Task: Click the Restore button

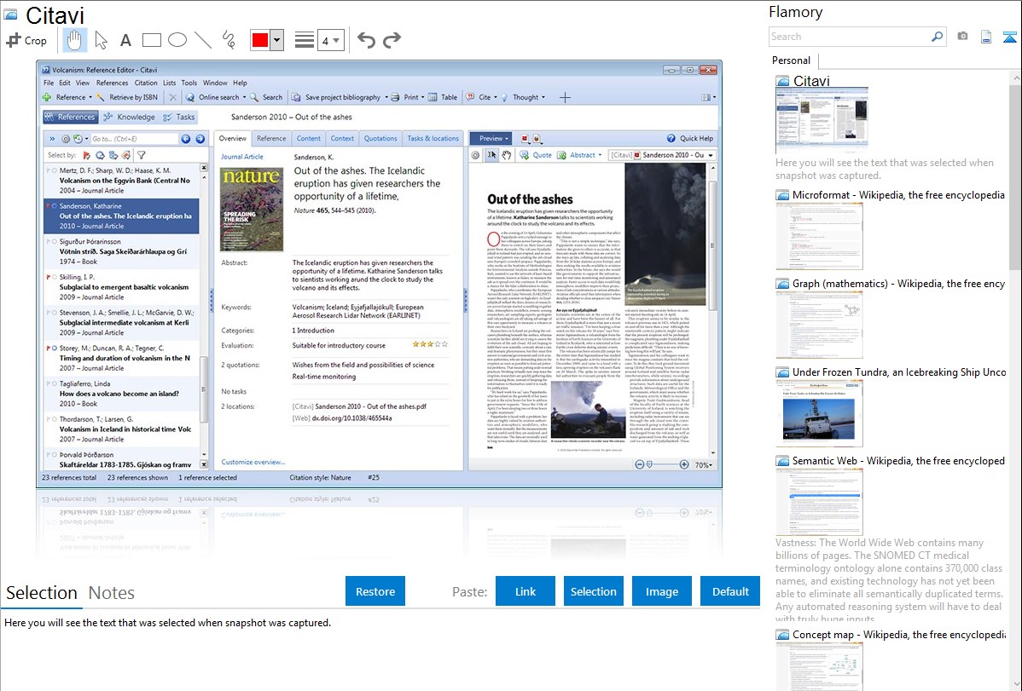Action: click(x=375, y=591)
